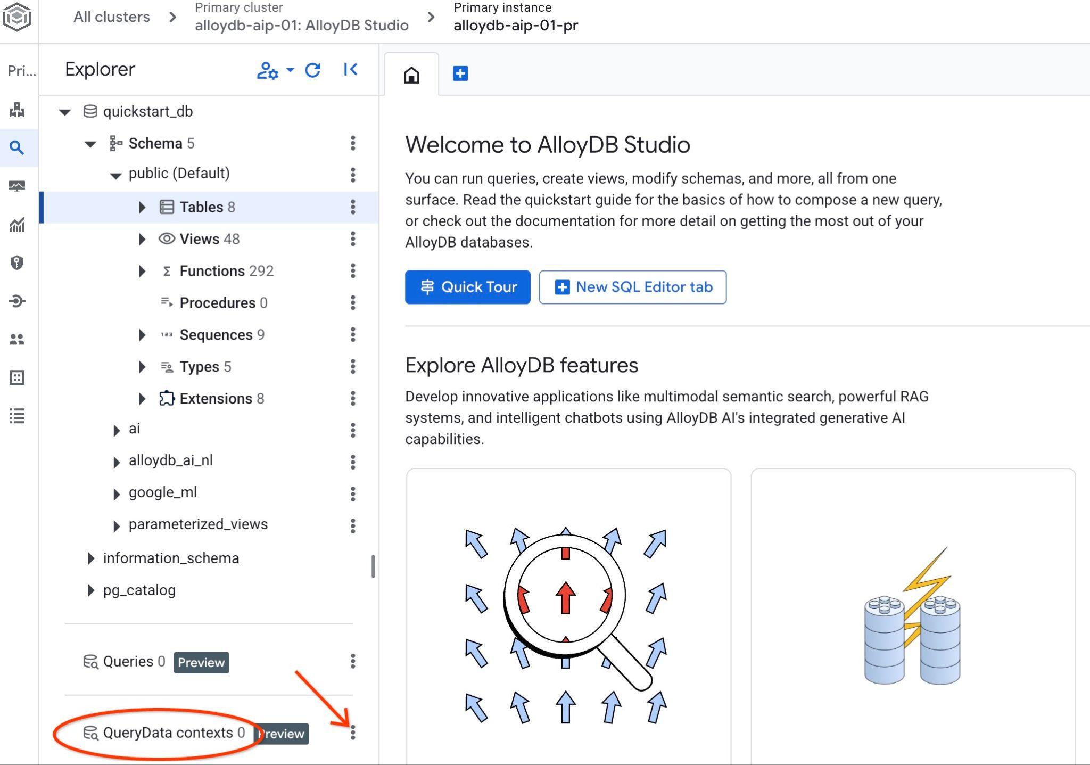Click the list icon at sidebar bottom

[17, 416]
